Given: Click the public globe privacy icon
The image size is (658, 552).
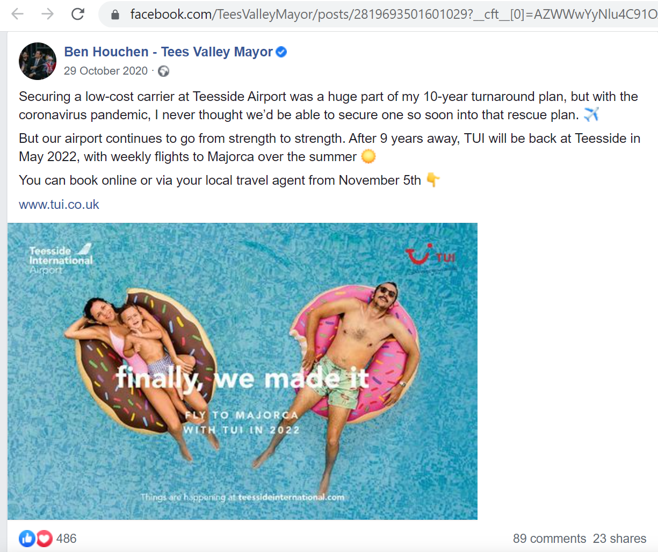Looking at the screenshot, I should (163, 71).
